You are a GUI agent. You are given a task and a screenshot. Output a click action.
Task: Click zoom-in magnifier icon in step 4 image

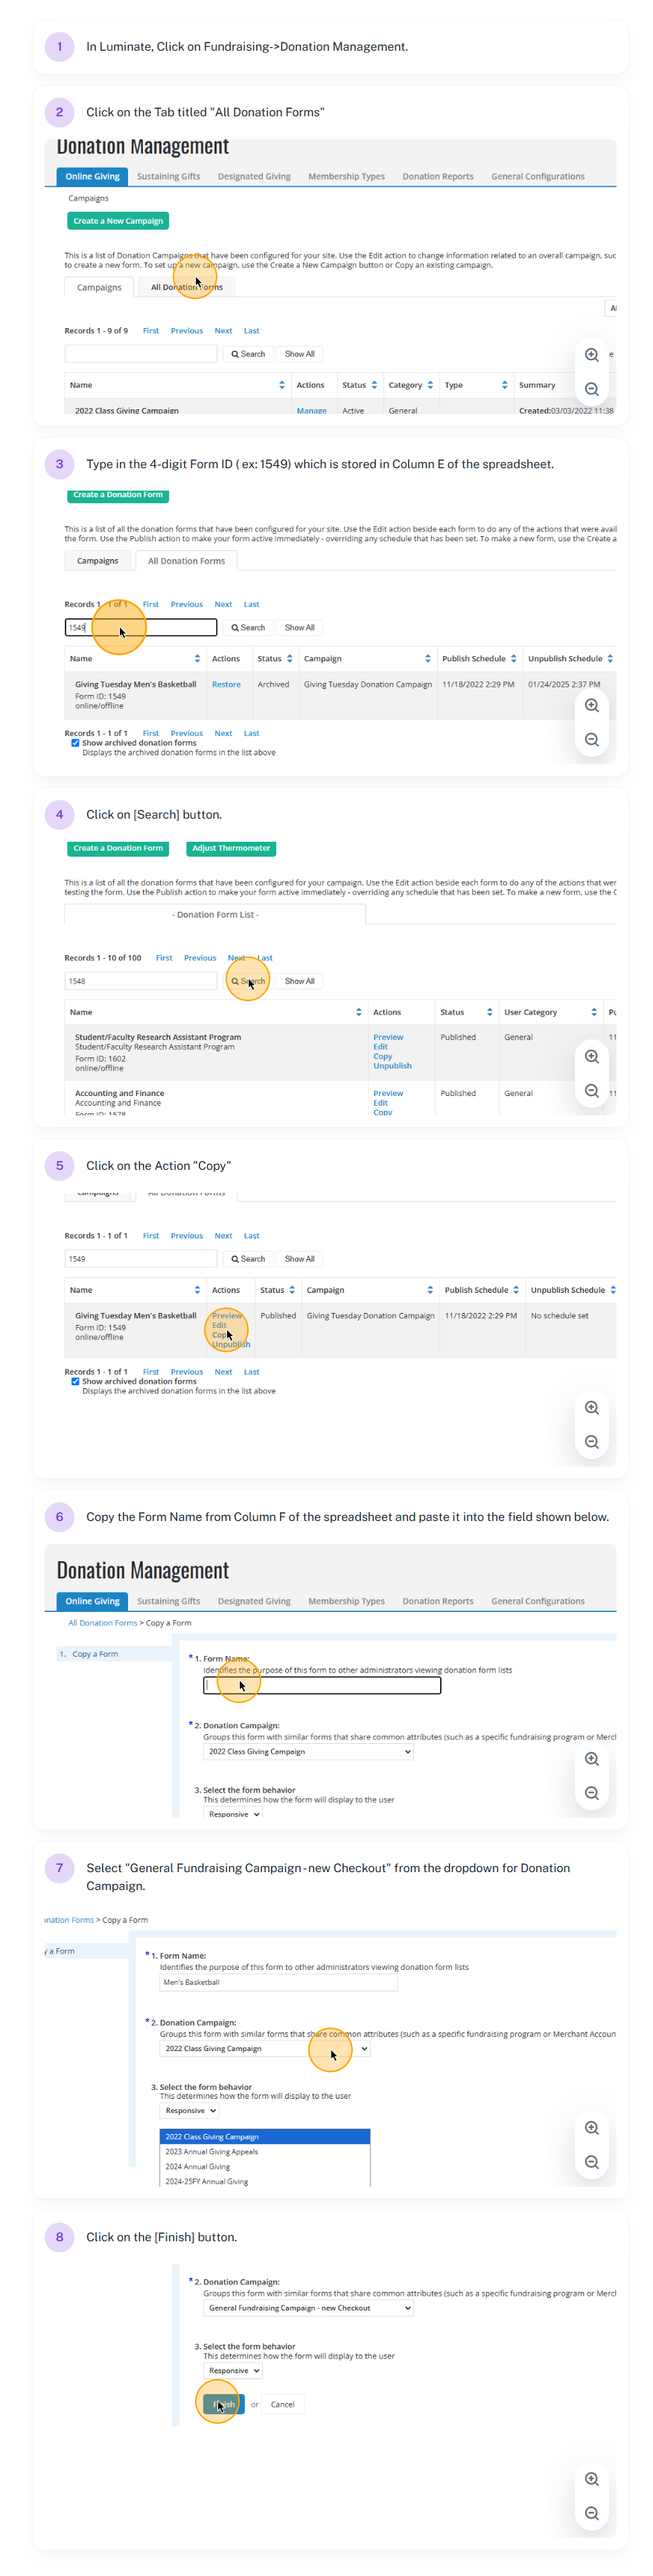[591, 1056]
